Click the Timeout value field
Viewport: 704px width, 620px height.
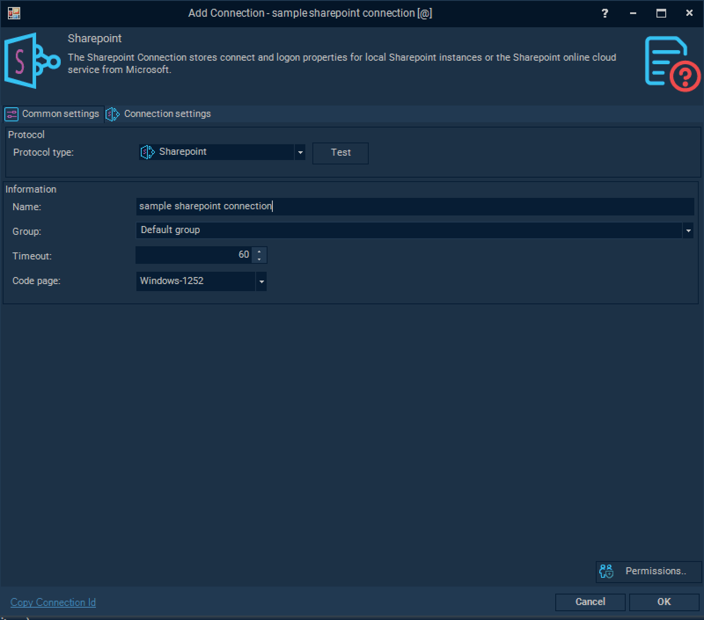coord(194,255)
